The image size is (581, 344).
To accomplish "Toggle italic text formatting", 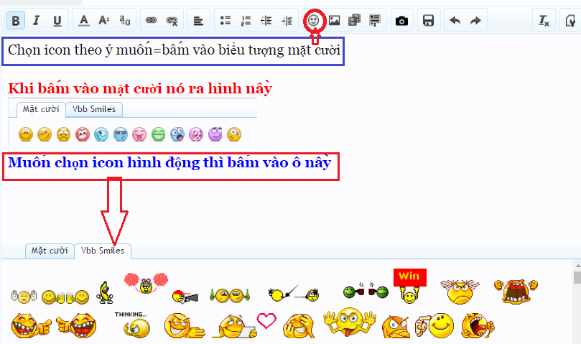I will pos(37,21).
